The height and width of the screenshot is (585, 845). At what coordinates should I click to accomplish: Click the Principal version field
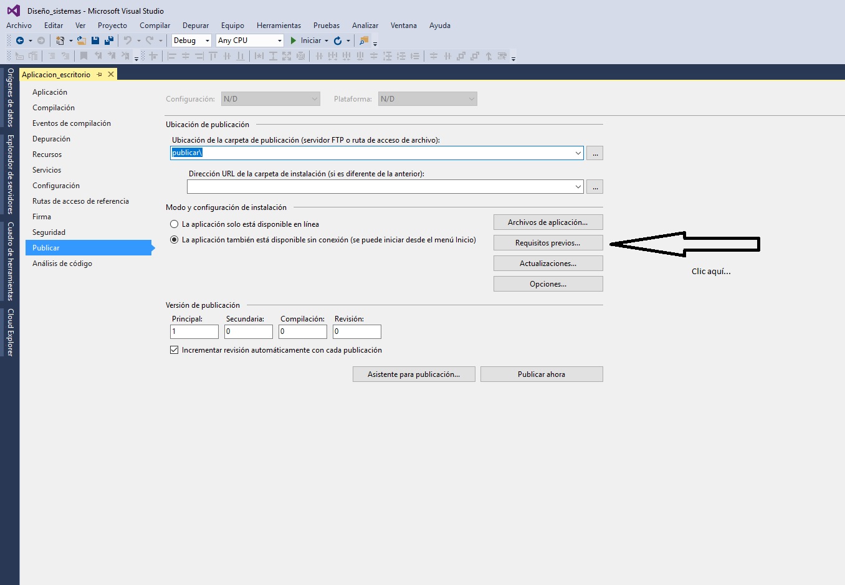[x=194, y=331]
